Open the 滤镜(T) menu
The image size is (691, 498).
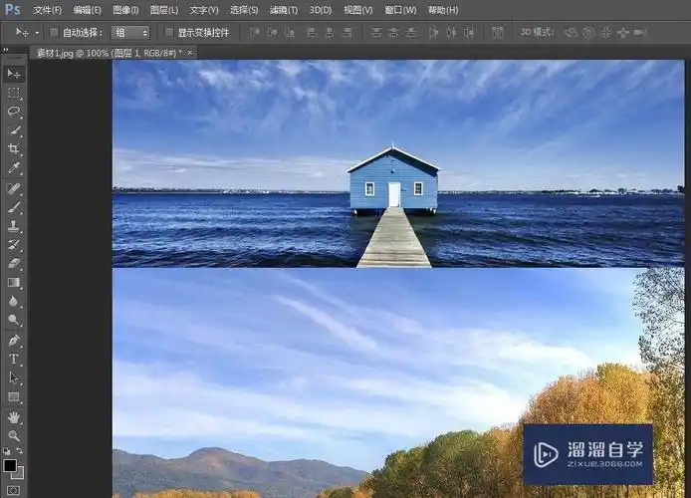coord(283,10)
